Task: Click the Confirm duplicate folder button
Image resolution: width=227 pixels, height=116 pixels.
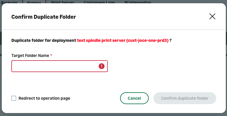Action: pyautogui.click(x=185, y=98)
